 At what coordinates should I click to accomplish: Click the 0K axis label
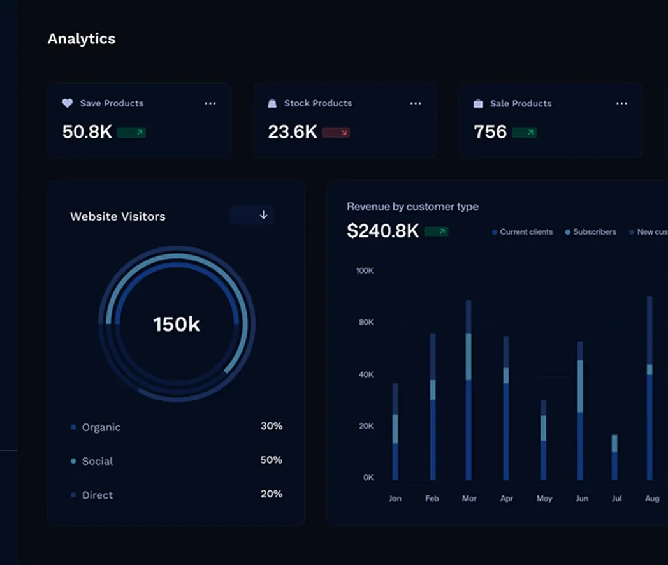tap(368, 478)
